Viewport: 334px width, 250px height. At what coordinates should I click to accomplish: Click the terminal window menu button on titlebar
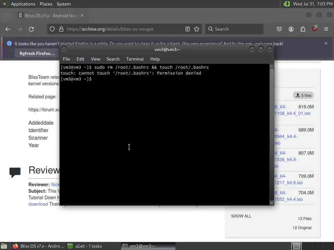click(x=64, y=49)
